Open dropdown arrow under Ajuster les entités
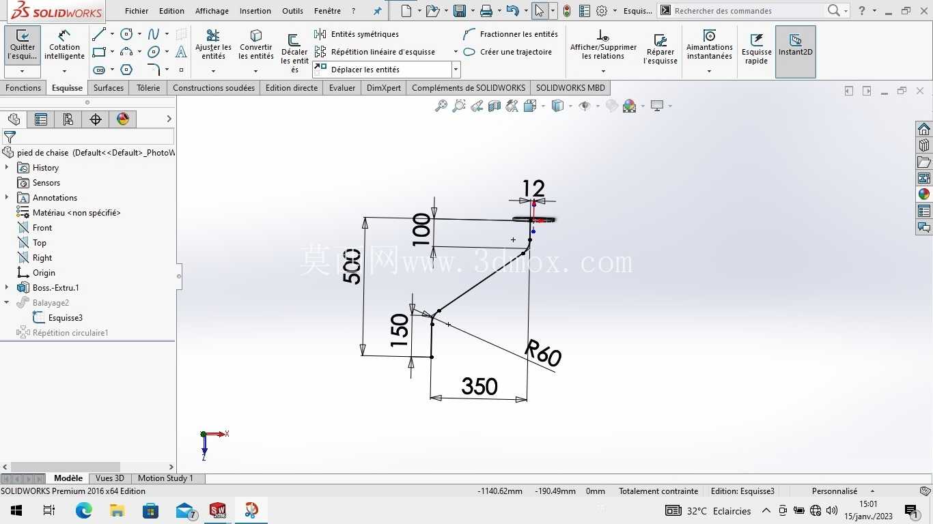 [213, 71]
